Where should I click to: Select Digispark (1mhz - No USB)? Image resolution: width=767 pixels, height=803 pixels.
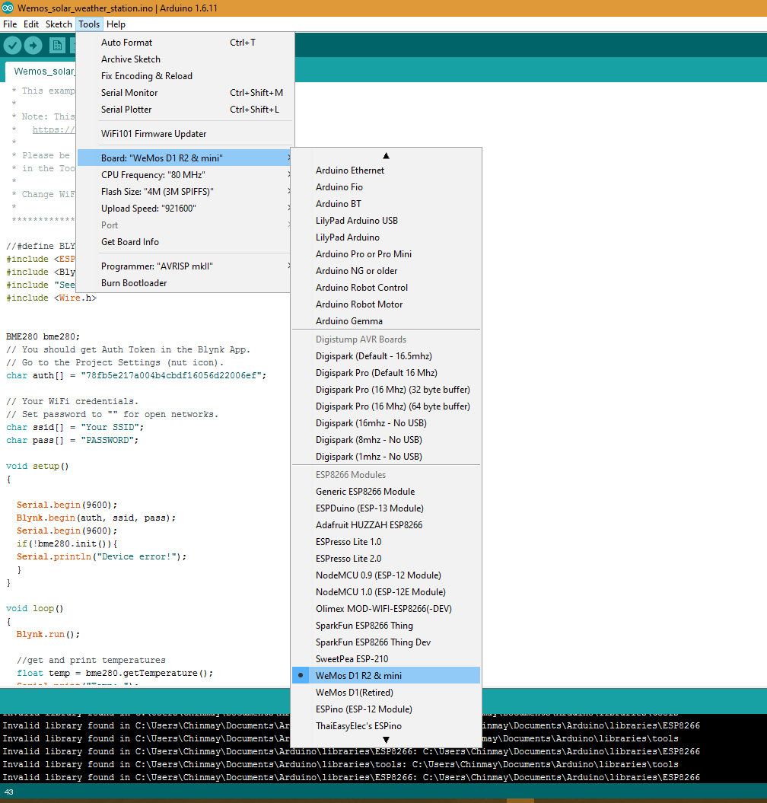tap(386, 456)
